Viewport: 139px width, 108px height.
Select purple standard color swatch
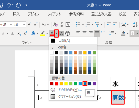(94, 84)
